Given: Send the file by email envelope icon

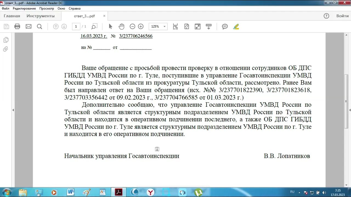Looking at the screenshot, I should pos(29,27).
